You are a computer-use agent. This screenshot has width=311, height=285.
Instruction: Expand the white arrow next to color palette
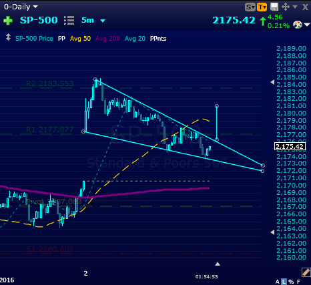[x=307, y=25]
